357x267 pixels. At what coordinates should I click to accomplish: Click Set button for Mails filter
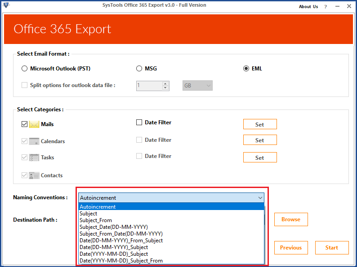pos(260,124)
